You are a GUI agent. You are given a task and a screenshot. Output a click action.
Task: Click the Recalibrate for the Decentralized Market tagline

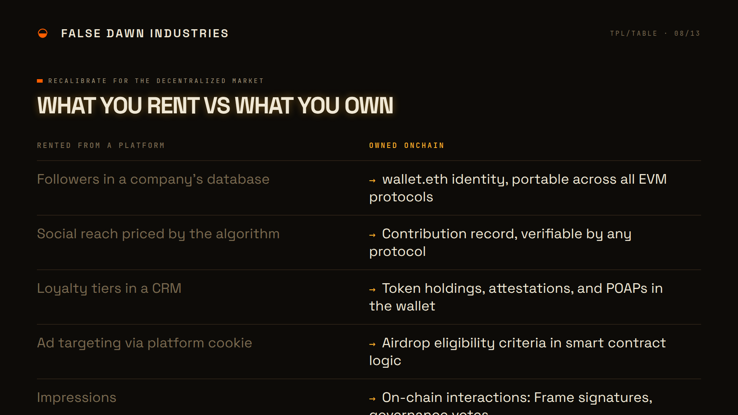156,81
